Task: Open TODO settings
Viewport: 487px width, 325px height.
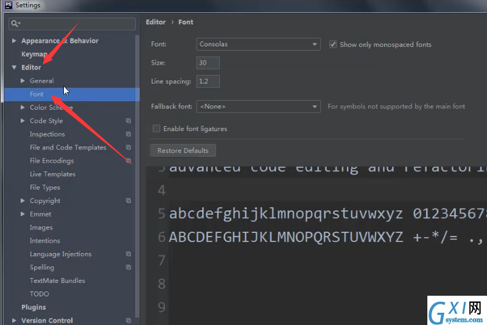Action: 39,294
